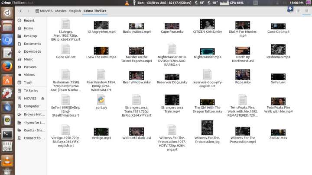Select Rear.Window.1954 srt subtitle file
Image resolution: width=312 pixels, height=175 pixels.
[x=101, y=80]
